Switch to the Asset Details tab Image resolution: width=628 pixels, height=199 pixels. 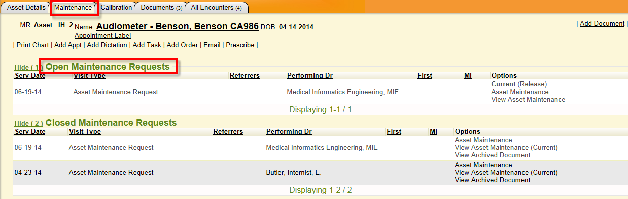tap(26, 8)
